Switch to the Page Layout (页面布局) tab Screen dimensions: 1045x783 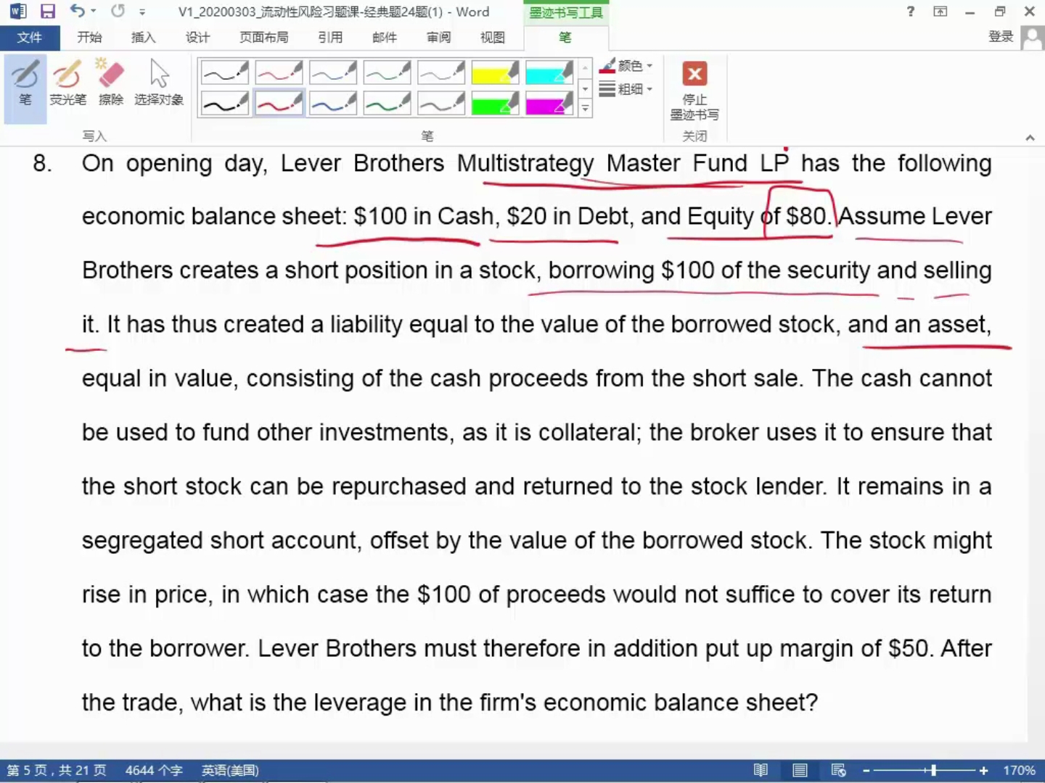click(264, 38)
